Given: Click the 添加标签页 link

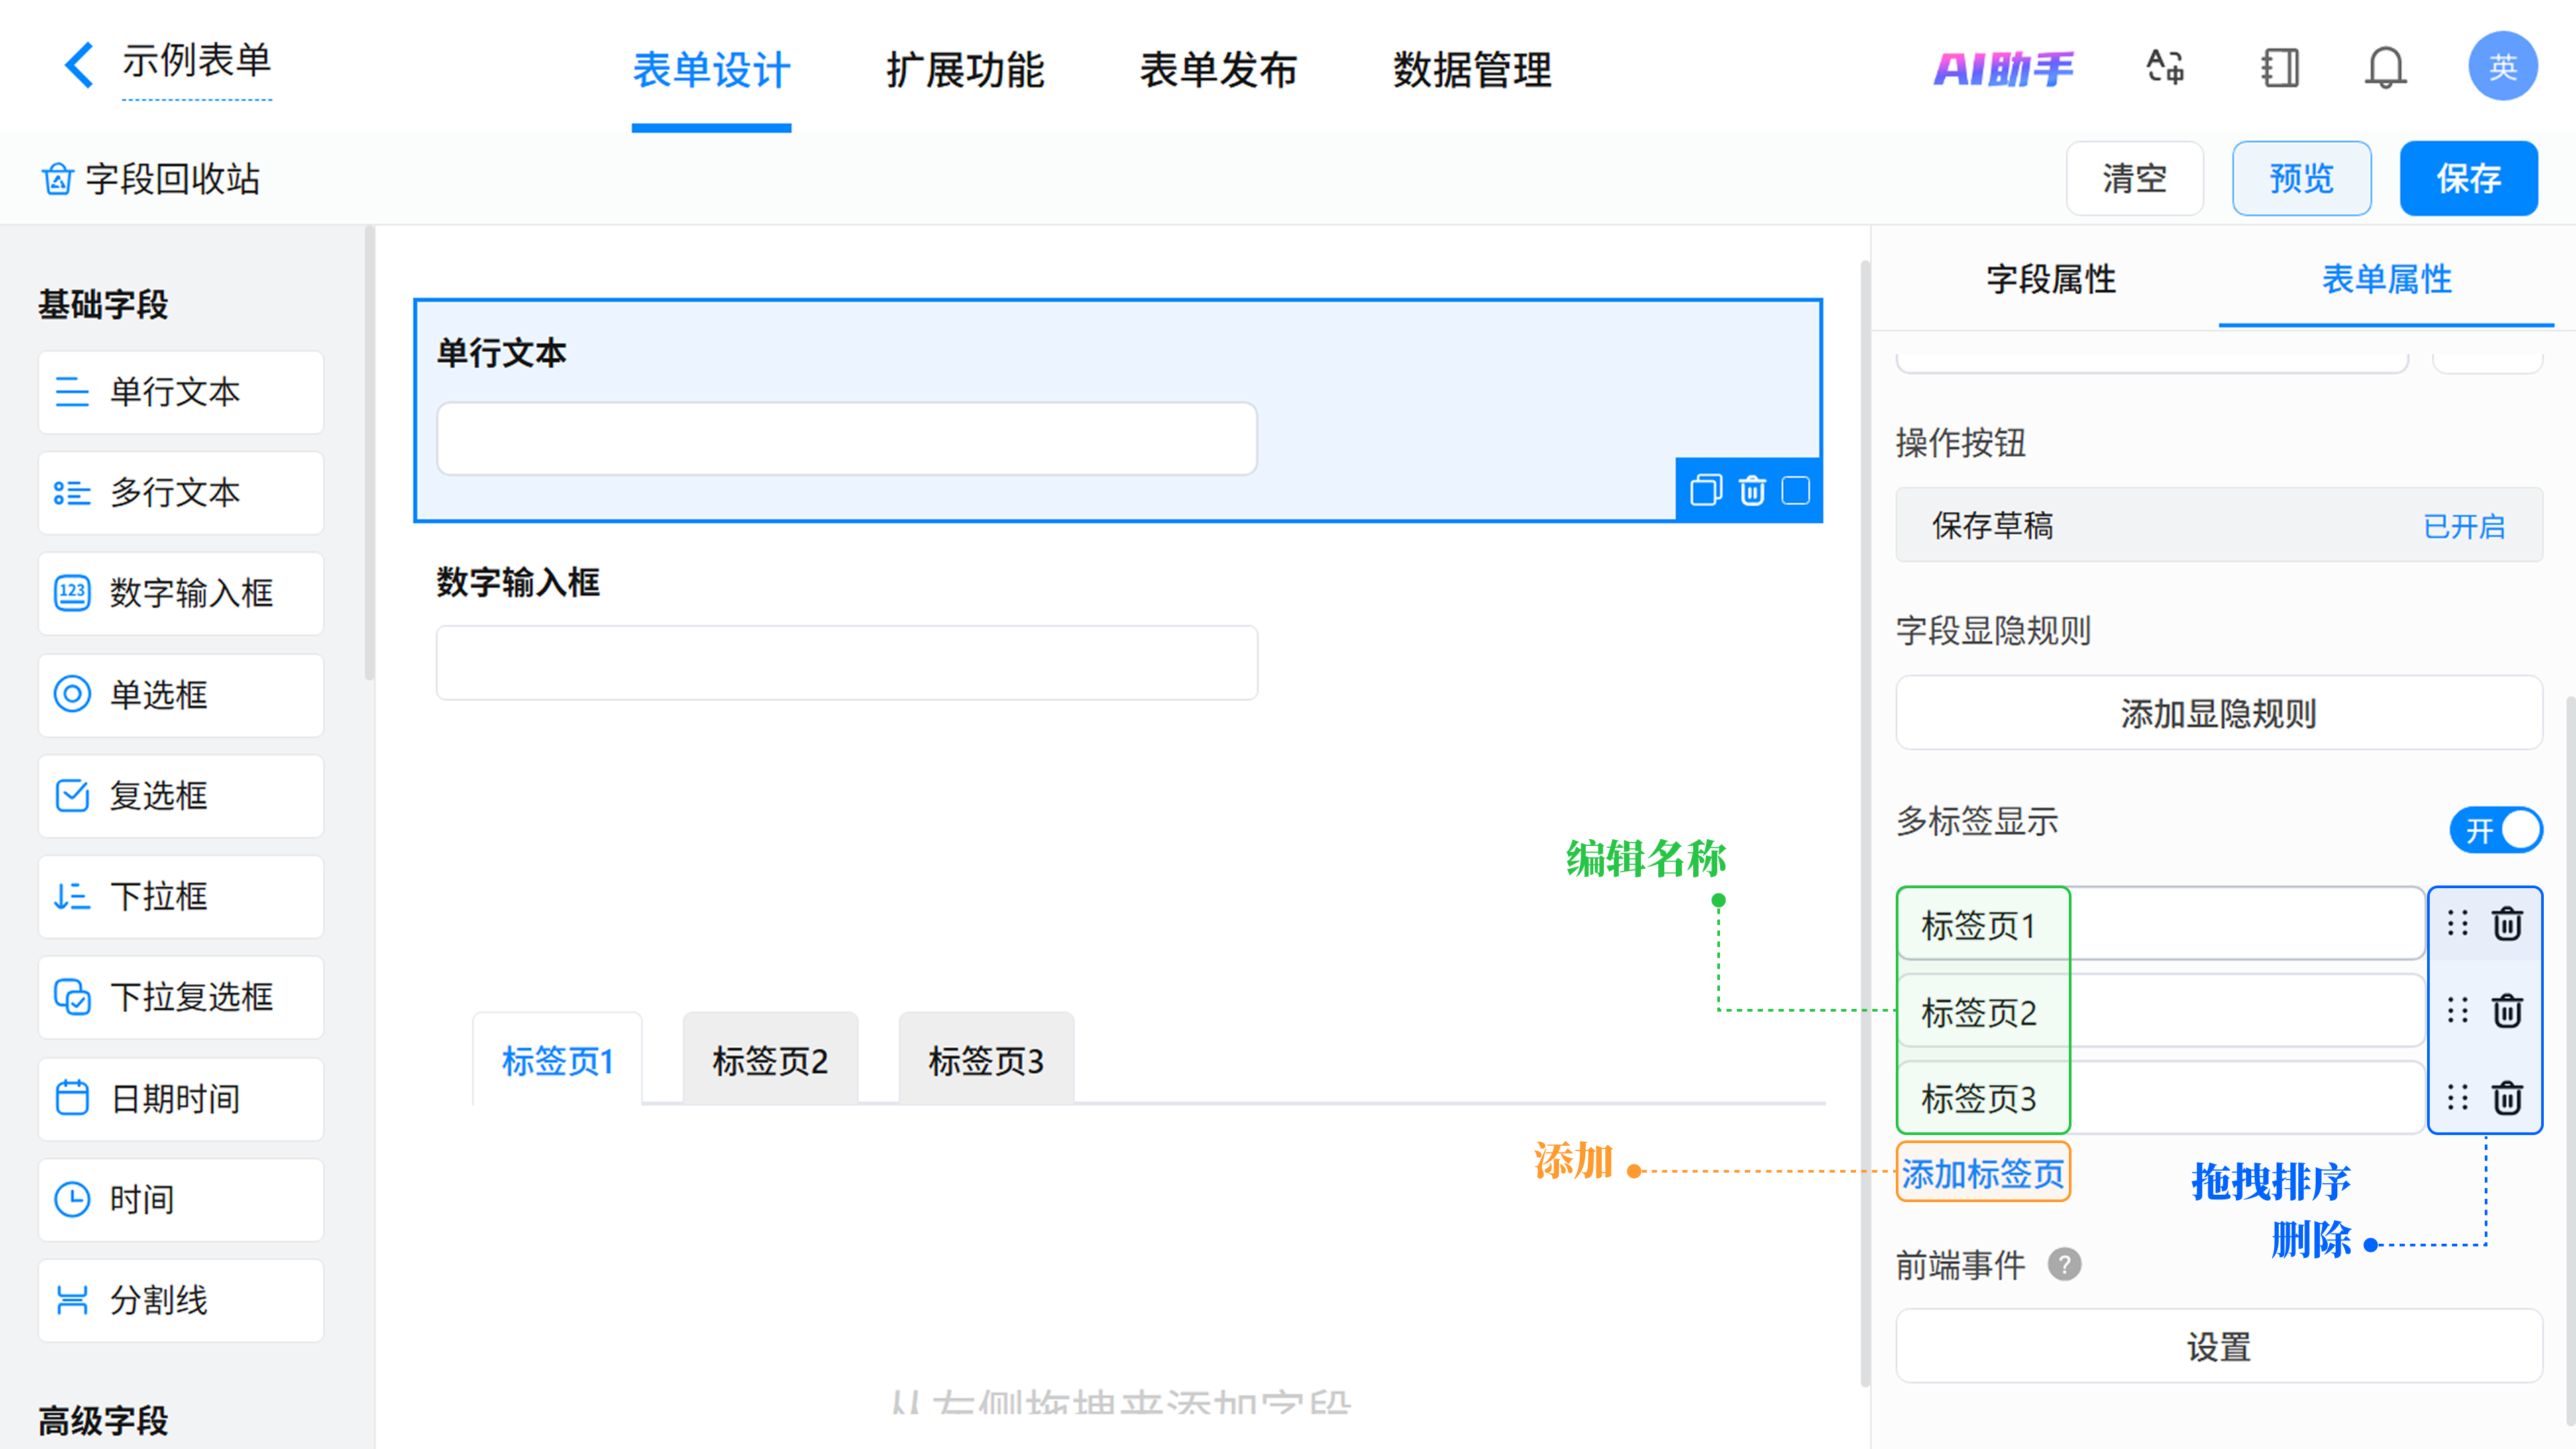Looking at the screenshot, I should click(x=1982, y=1172).
